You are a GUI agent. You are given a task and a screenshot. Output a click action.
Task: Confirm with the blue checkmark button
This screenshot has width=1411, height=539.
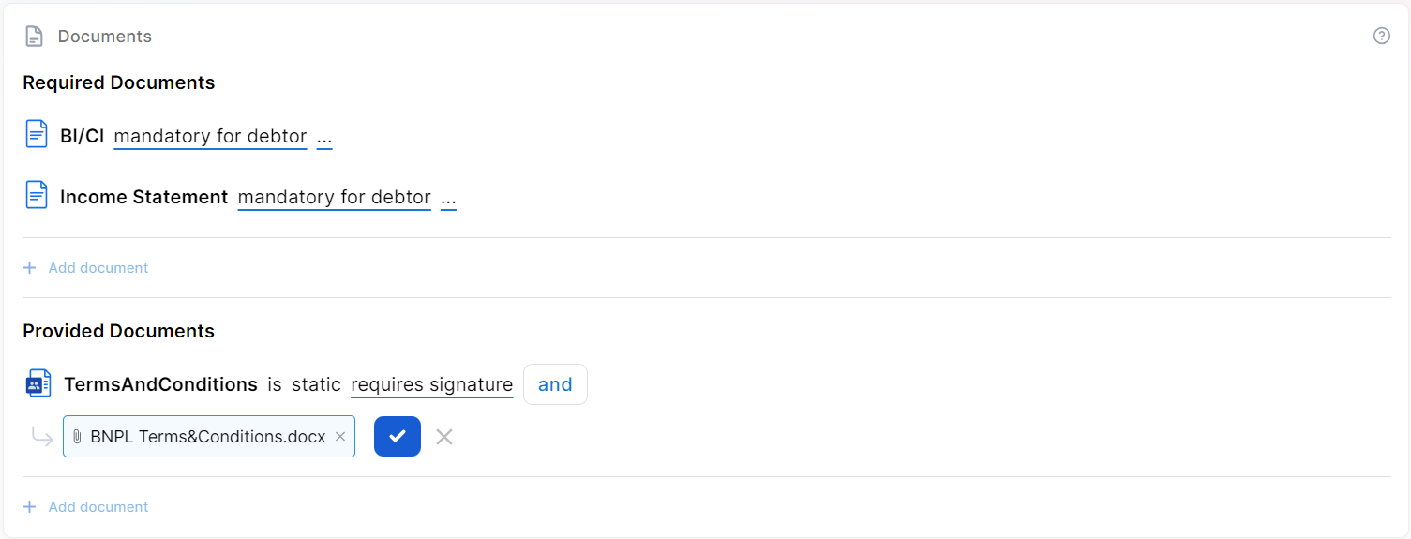point(397,437)
